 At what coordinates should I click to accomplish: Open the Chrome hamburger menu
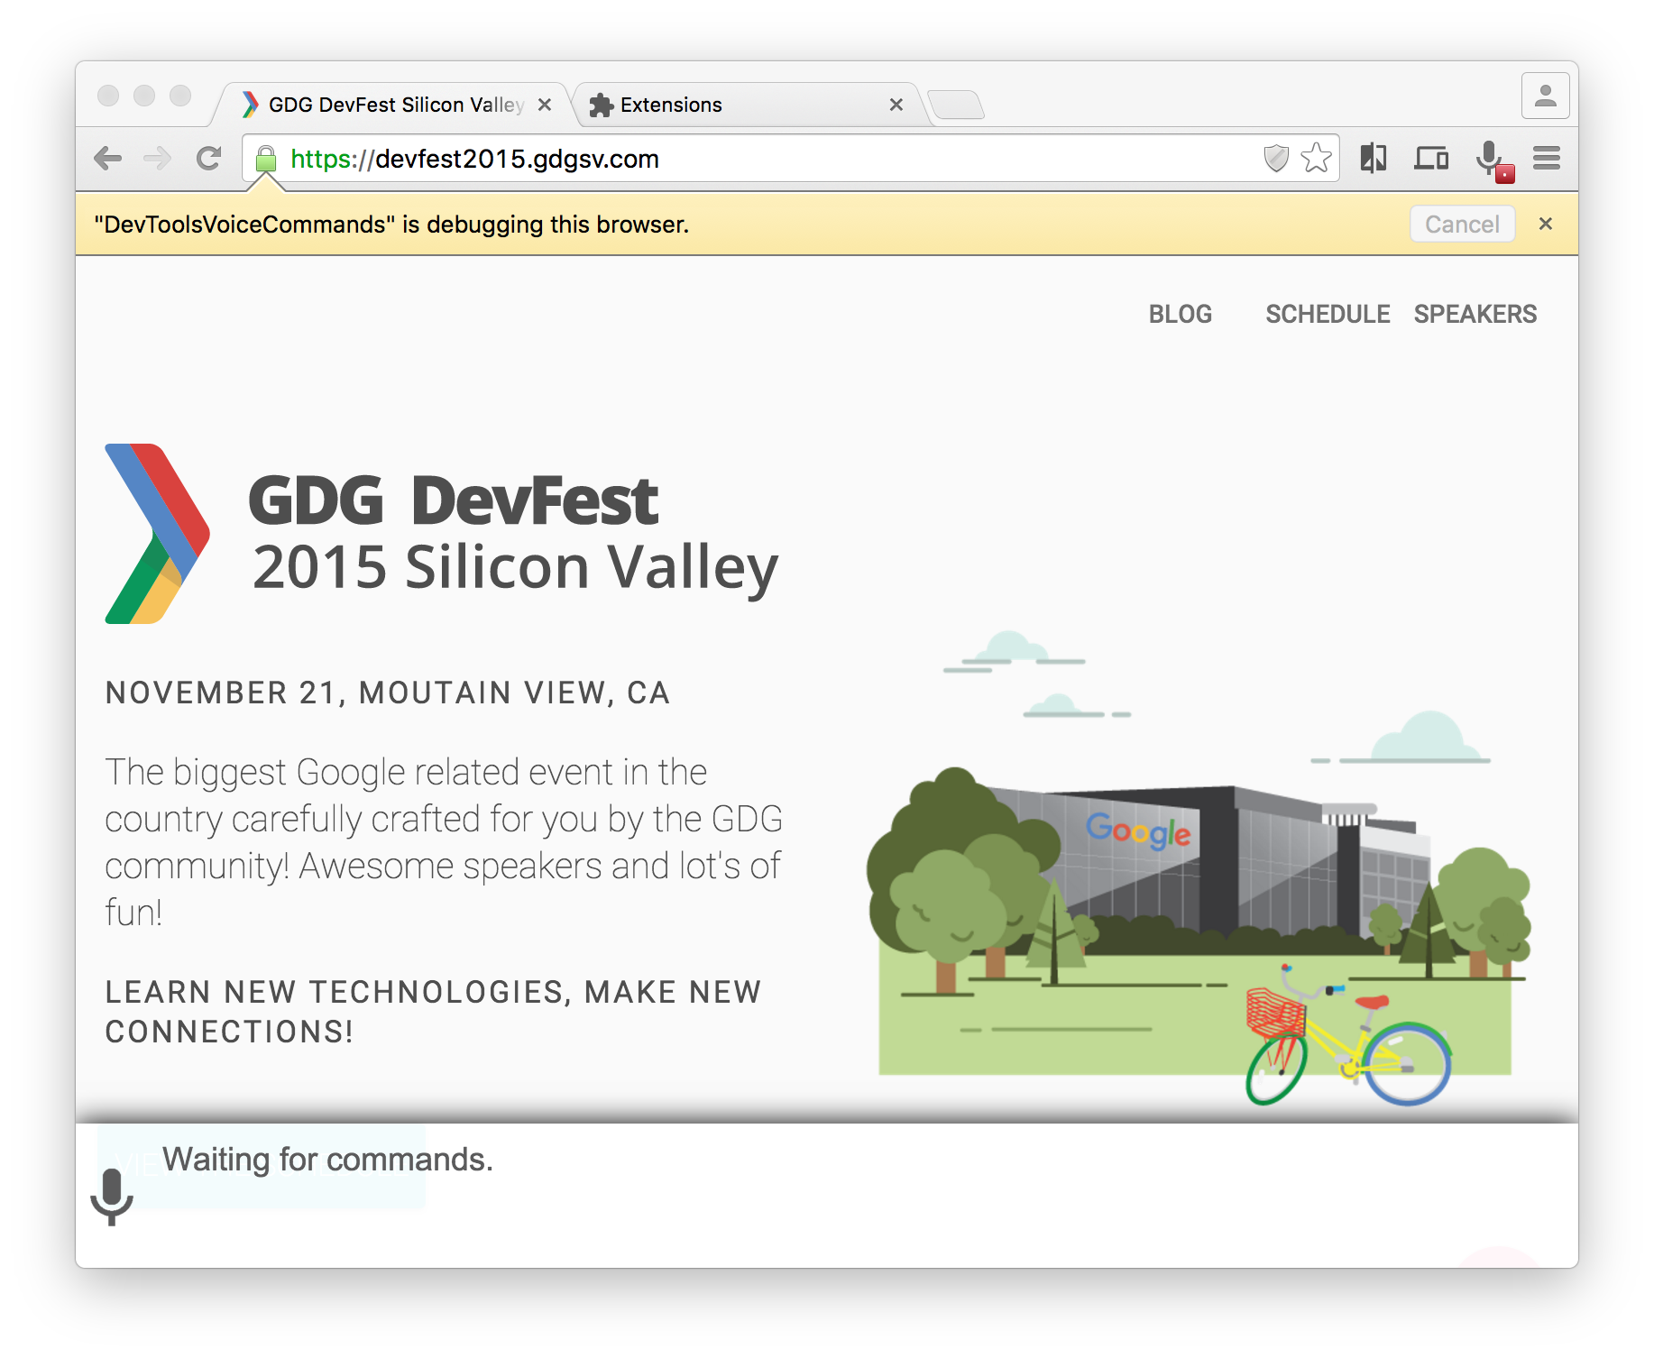click(1546, 158)
